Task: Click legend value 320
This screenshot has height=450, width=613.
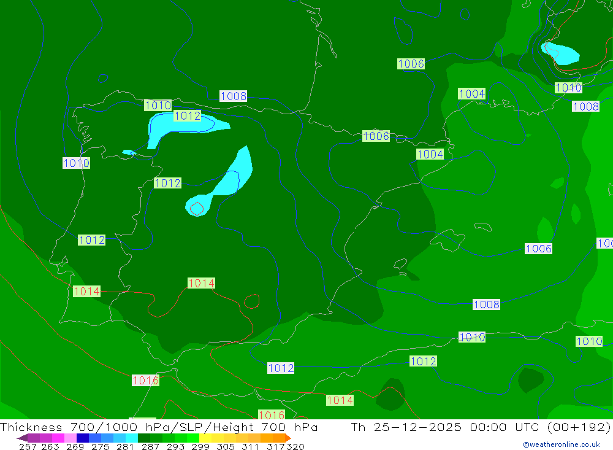Action: 295,447
